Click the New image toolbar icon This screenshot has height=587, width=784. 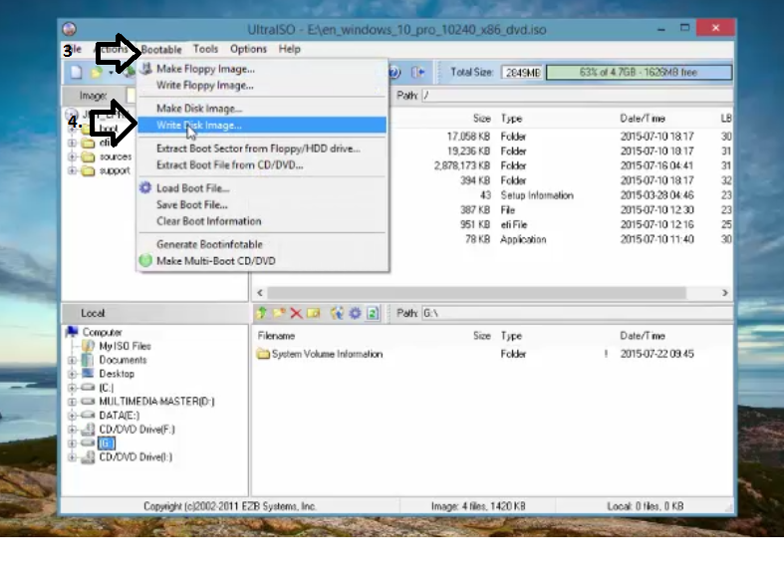pyautogui.click(x=76, y=72)
